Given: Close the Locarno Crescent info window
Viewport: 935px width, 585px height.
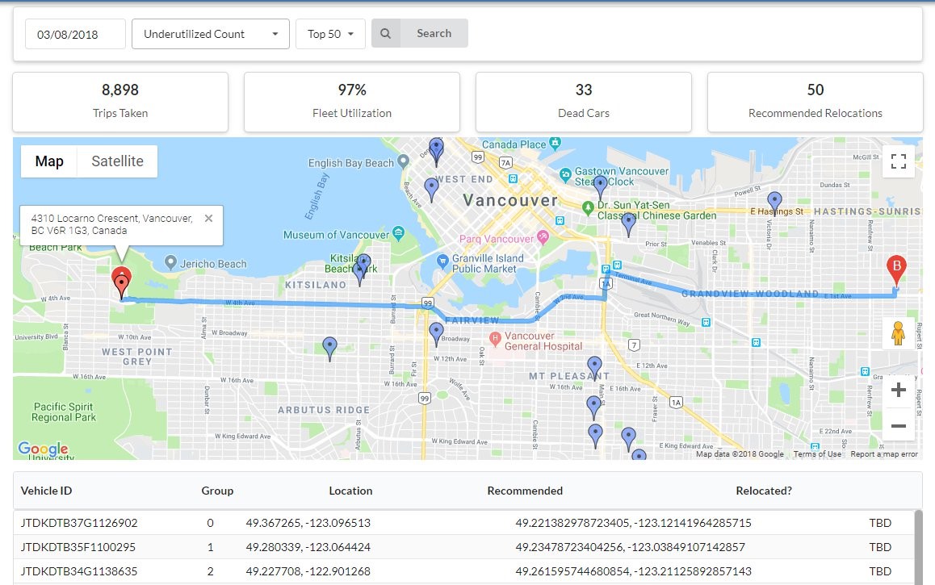Looking at the screenshot, I should (x=208, y=218).
